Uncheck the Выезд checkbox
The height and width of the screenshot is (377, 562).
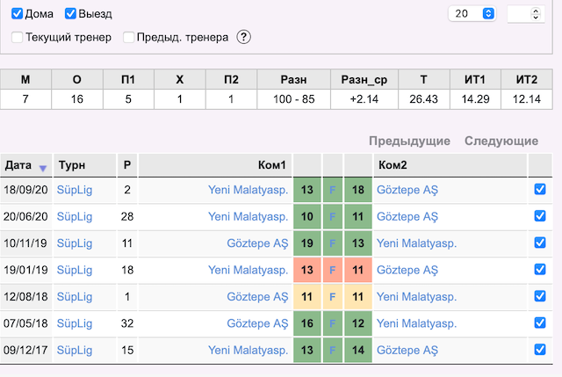tap(70, 14)
